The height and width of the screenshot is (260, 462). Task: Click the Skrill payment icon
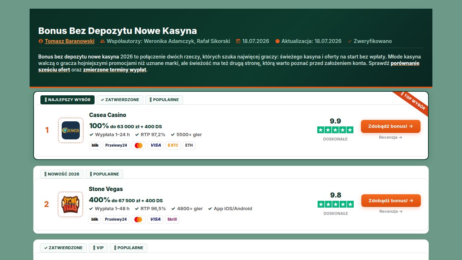click(x=172, y=220)
